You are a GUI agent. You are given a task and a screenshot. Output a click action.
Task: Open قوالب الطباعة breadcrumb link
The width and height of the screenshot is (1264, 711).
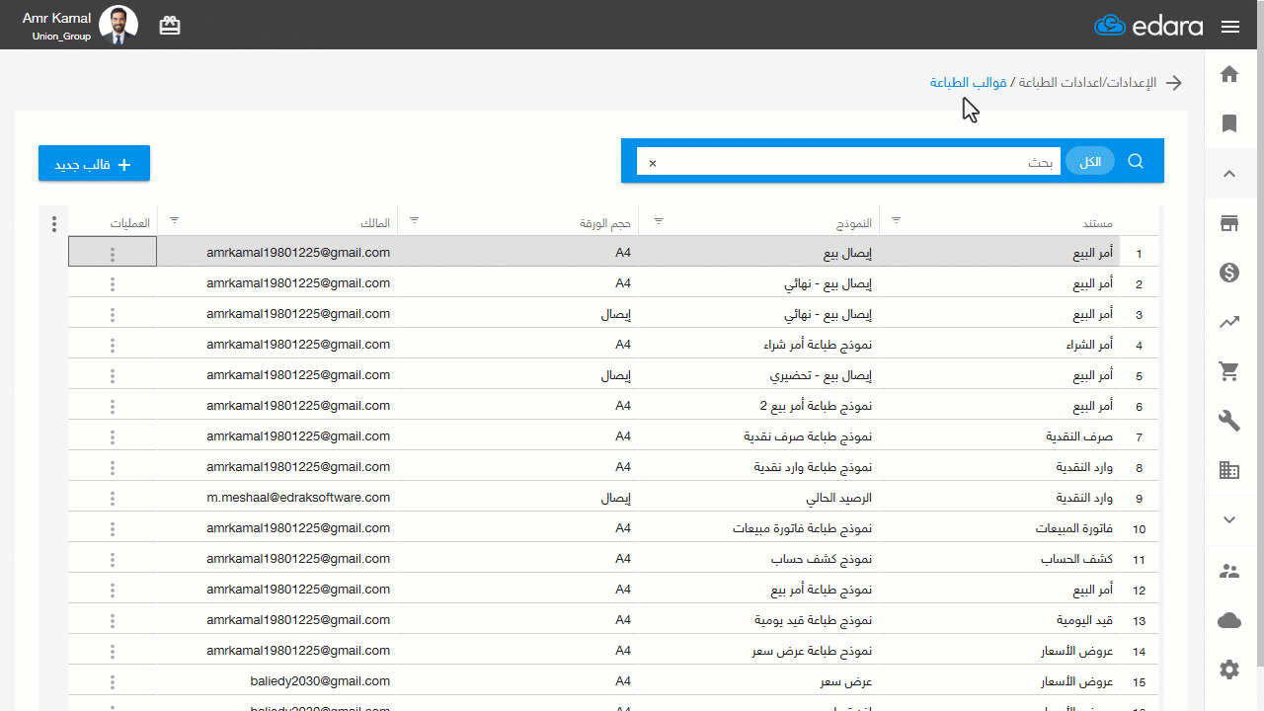click(968, 83)
